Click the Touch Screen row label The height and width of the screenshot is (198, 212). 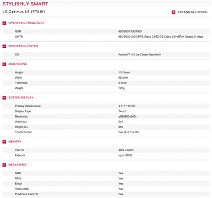[x=23, y=132]
